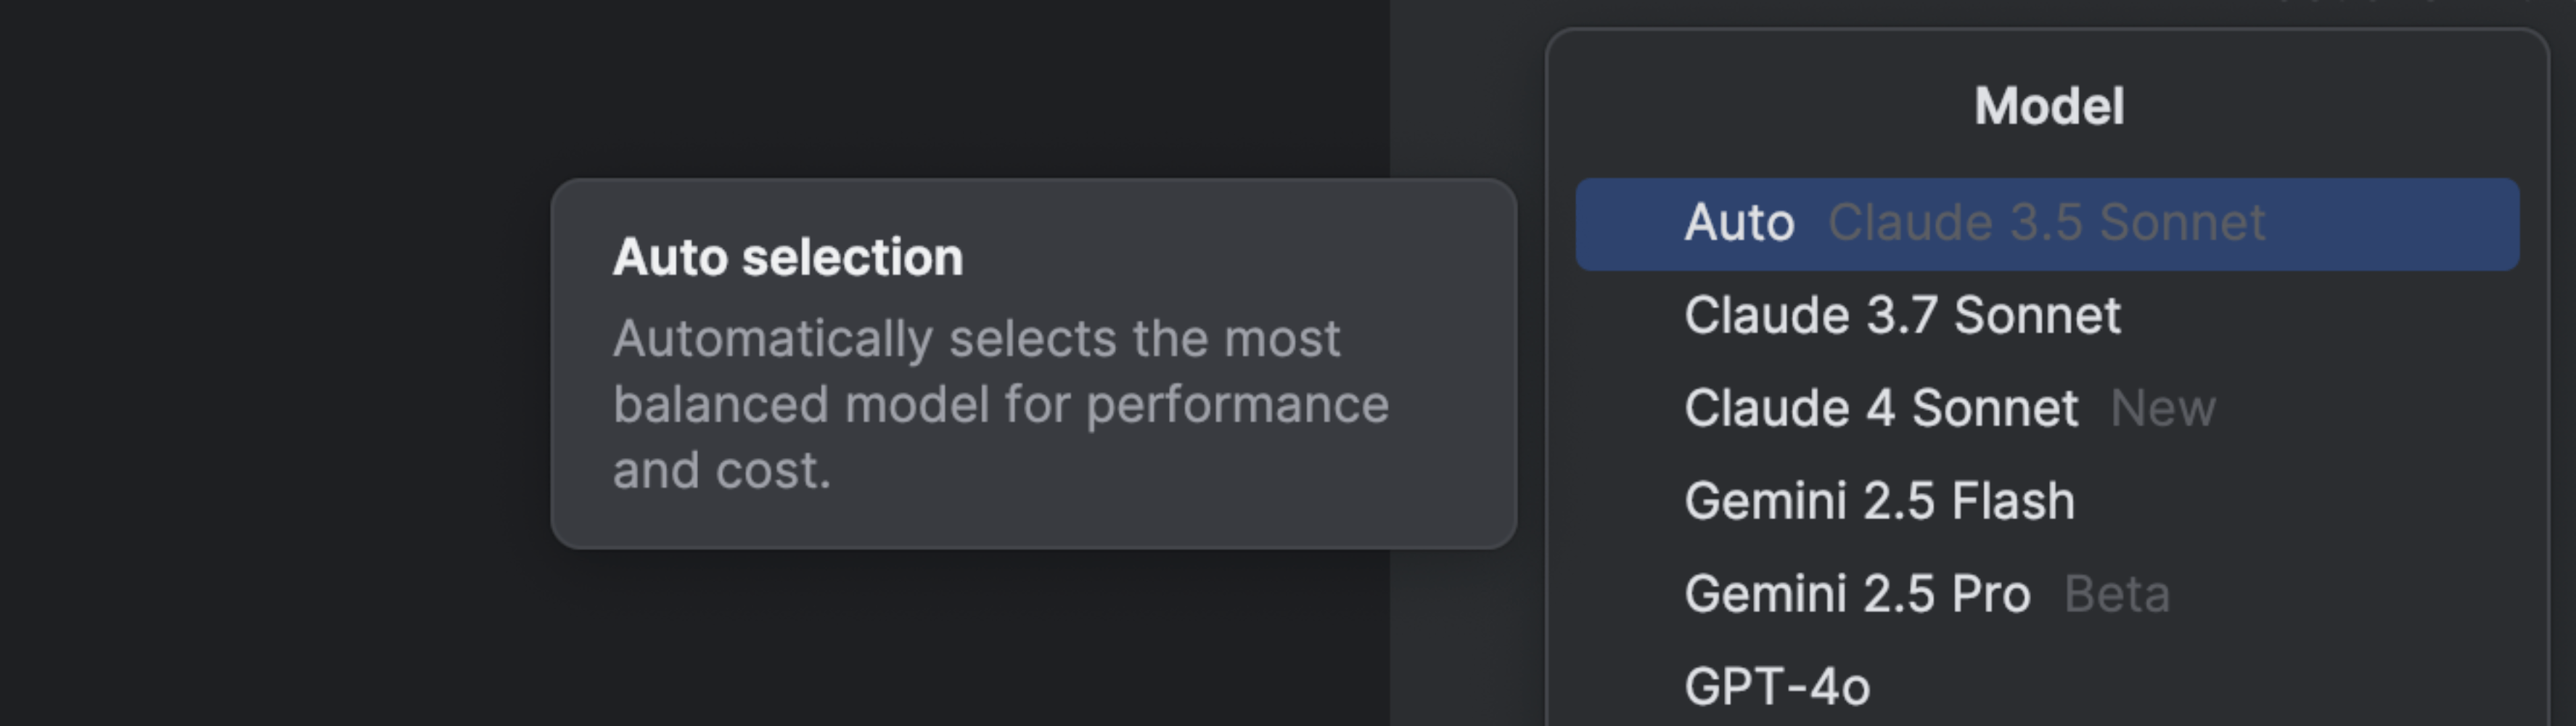
Task: Click the "and cost." line in the tooltip
Action: 722,470
